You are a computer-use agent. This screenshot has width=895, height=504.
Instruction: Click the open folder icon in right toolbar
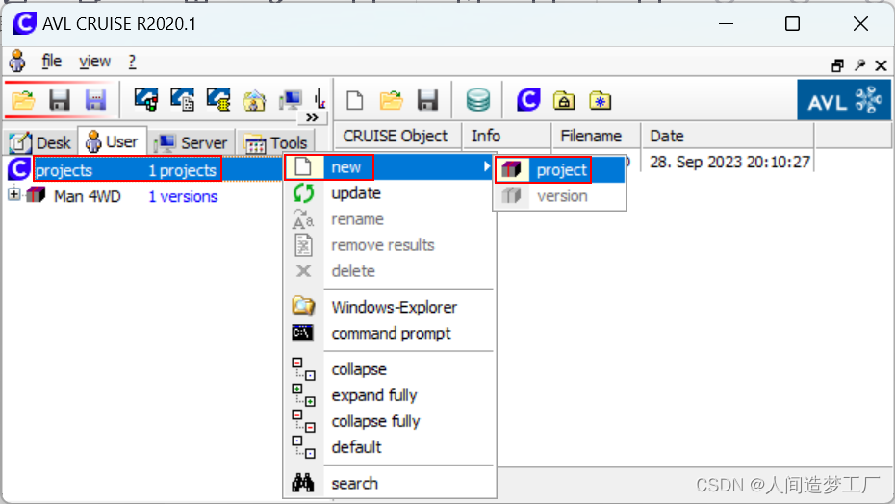[x=392, y=100]
